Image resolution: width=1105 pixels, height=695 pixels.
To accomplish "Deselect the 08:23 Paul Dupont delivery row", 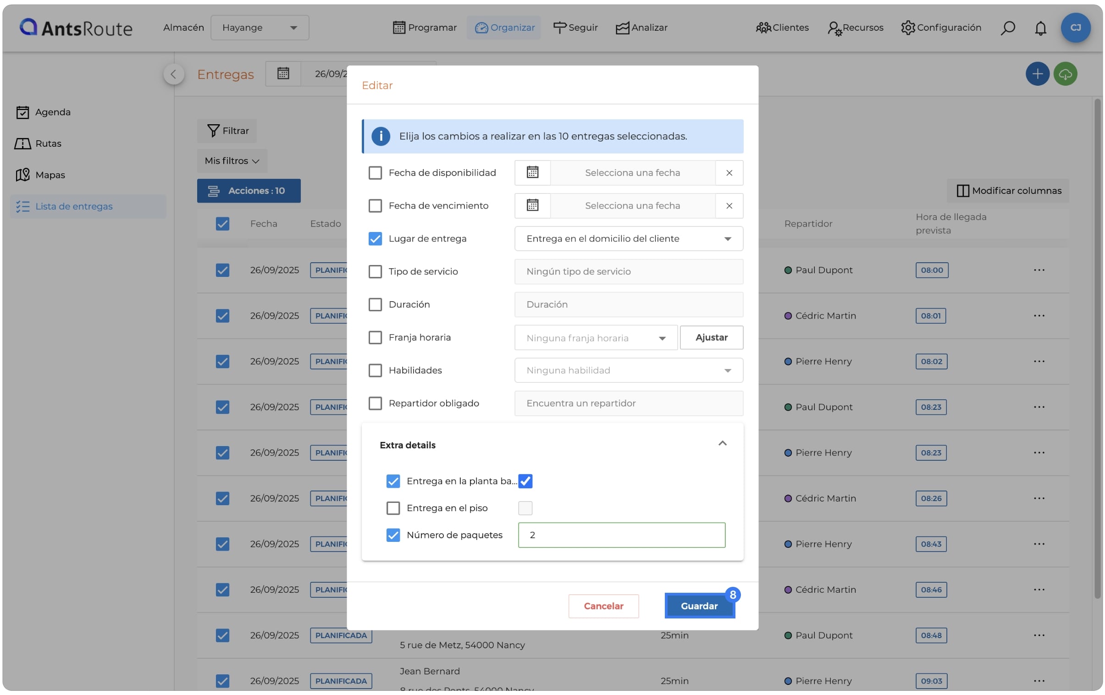I will coord(222,407).
